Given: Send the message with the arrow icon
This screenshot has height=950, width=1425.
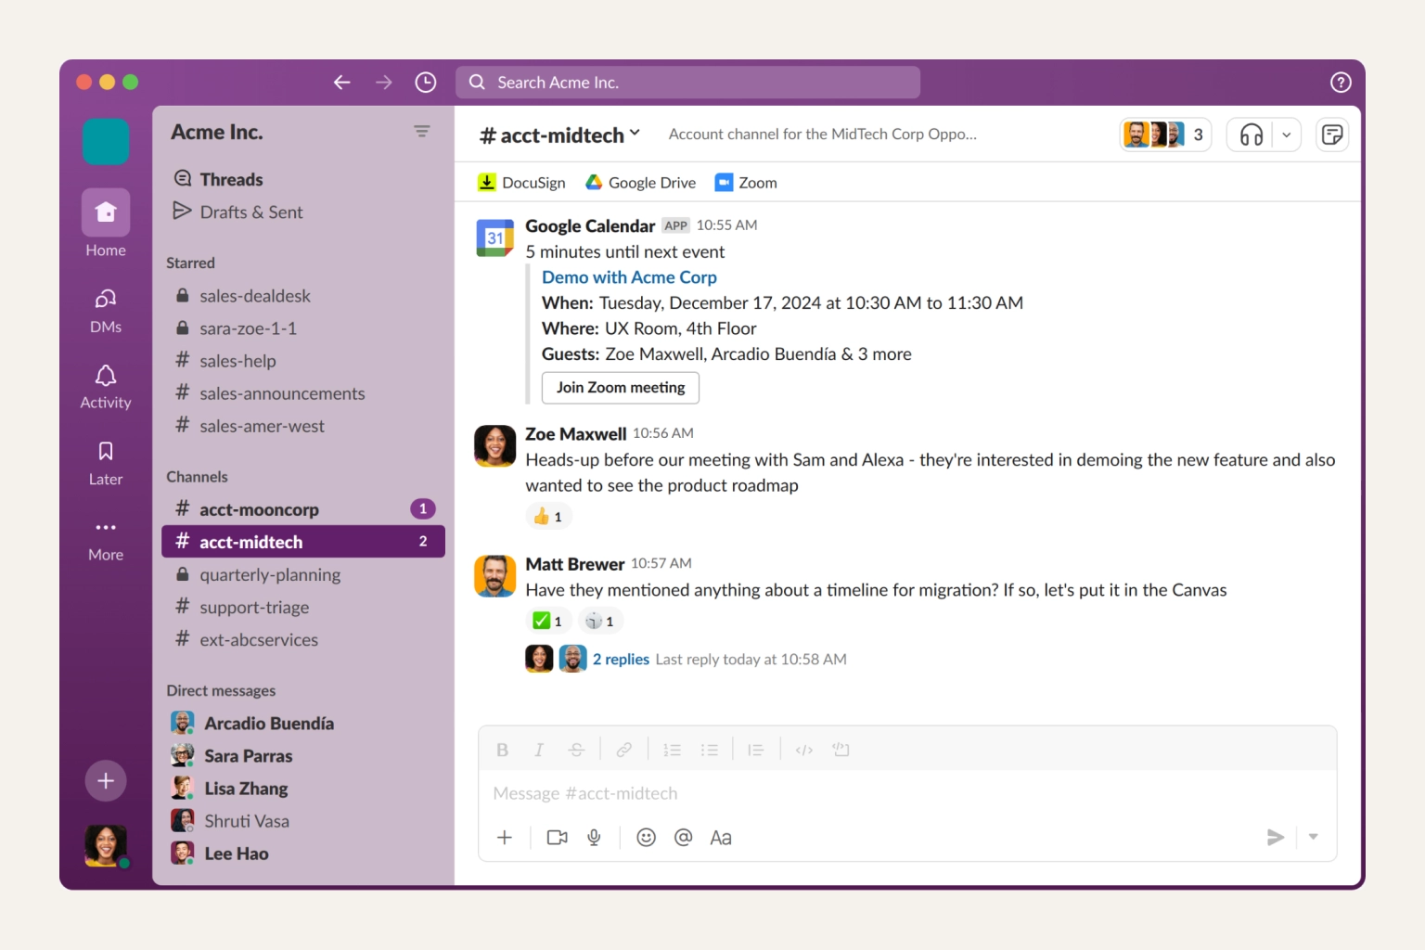Looking at the screenshot, I should point(1276,838).
